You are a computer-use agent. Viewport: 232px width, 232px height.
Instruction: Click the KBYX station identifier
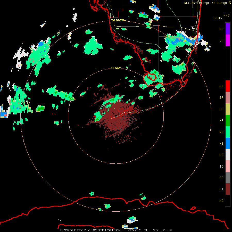click(132, 230)
